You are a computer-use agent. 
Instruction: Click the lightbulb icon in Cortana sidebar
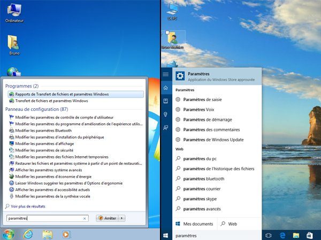pyautogui.click(x=166, y=115)
